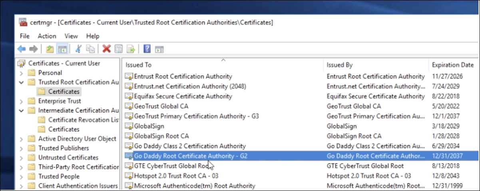This screenshot has height=191, width=480.
Task: Open the Action menu
Action: [x=47, y=36]
